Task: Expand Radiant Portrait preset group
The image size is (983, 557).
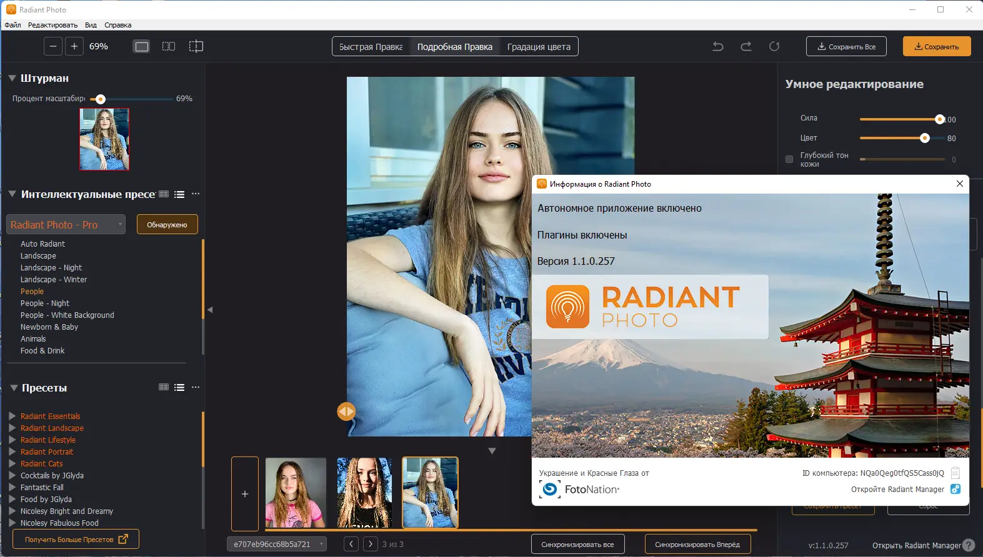Action: click(x=12, y=451)
